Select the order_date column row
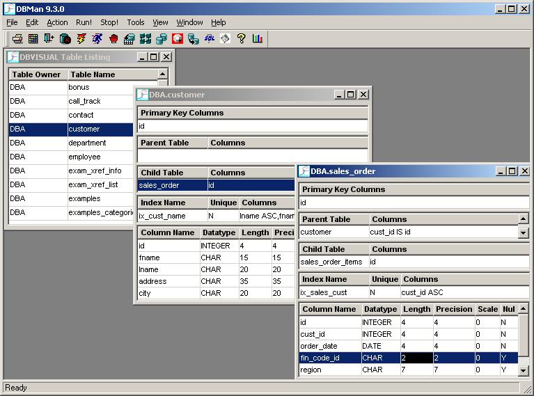The image size is (534, 396). [x=317, y=346]
